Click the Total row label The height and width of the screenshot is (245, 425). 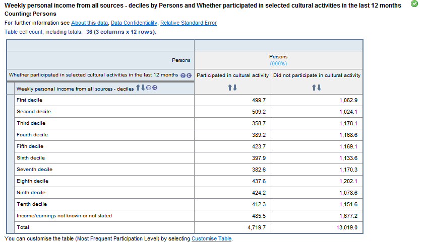tap(23, 227)
